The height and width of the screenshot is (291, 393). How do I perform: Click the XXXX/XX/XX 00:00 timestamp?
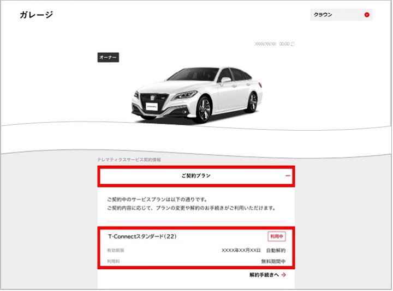(x=272, y=44)
